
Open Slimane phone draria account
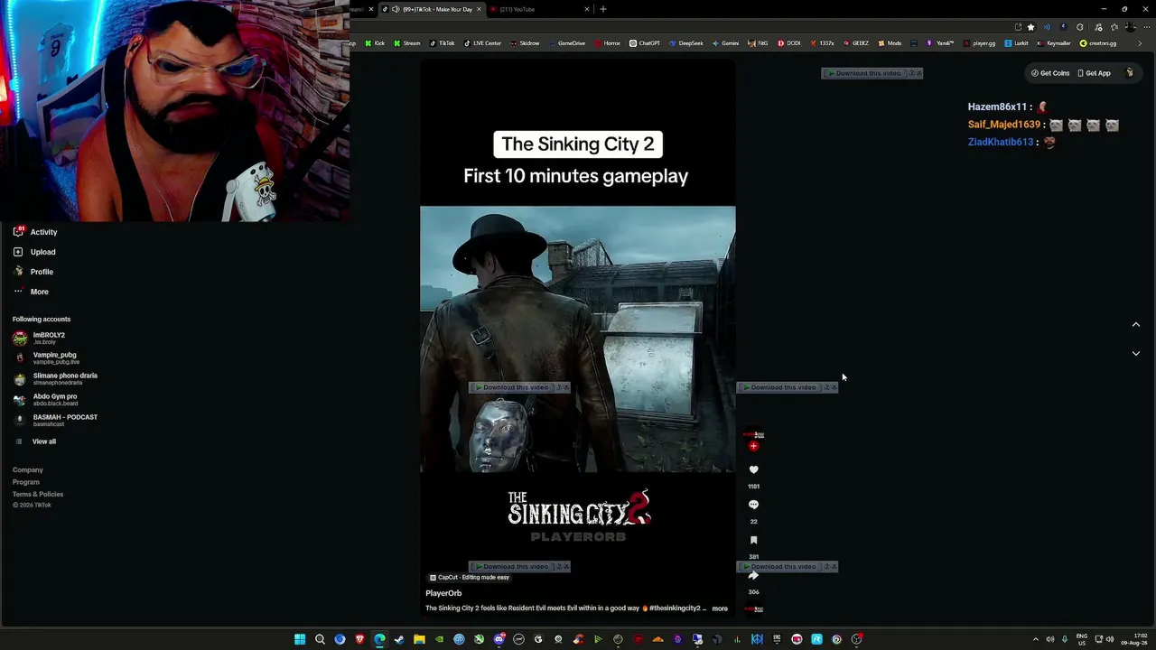55,379
